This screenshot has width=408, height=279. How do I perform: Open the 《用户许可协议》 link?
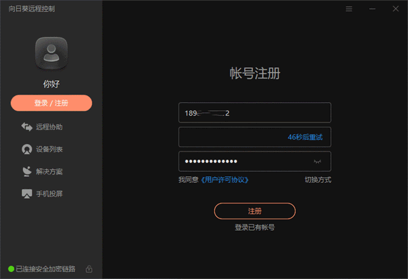(224, 180)
